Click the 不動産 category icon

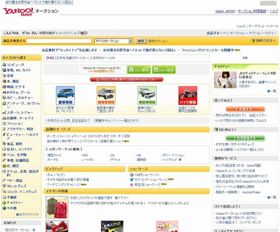[x=4, y=197]
